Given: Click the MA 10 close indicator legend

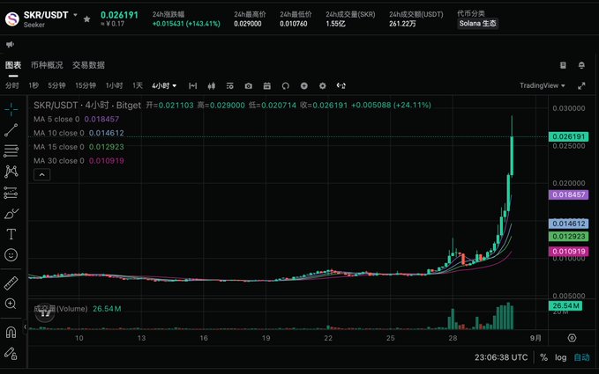Looking at the screenshot, I should pos(79,133).
